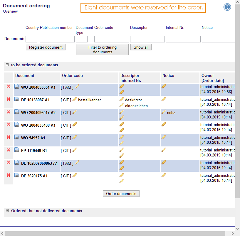This screenshot has height=236, width=240.
Task: Click the Show all button
Action: [x=141, y=47]
